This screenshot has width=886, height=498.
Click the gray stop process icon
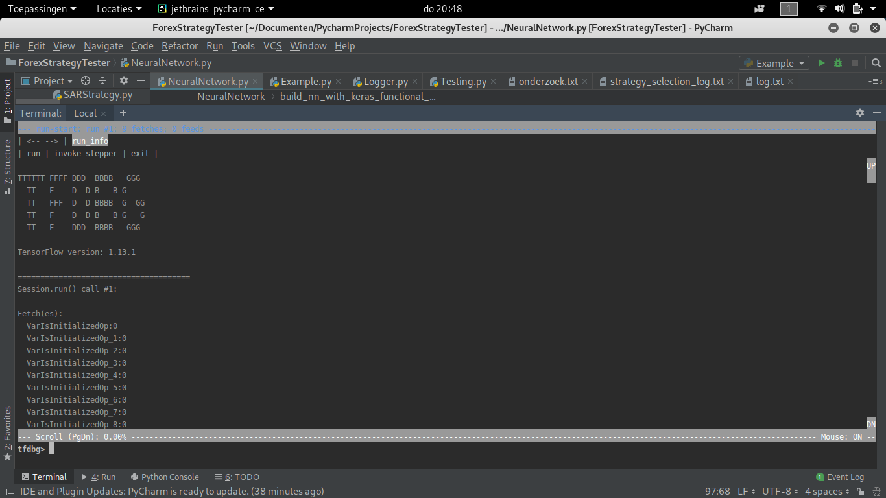coord(855,63)
